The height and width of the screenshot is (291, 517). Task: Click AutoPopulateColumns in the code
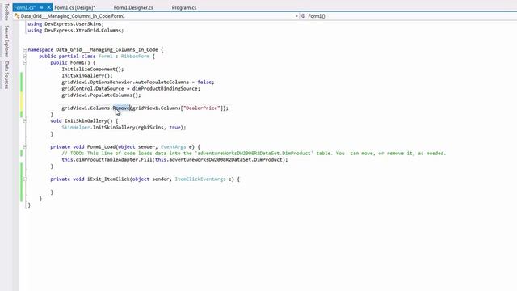click(x=162, y=82)
